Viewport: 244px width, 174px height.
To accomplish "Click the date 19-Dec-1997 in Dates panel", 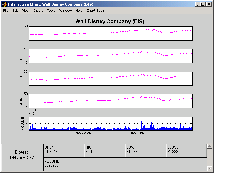I will pos(21,157).
